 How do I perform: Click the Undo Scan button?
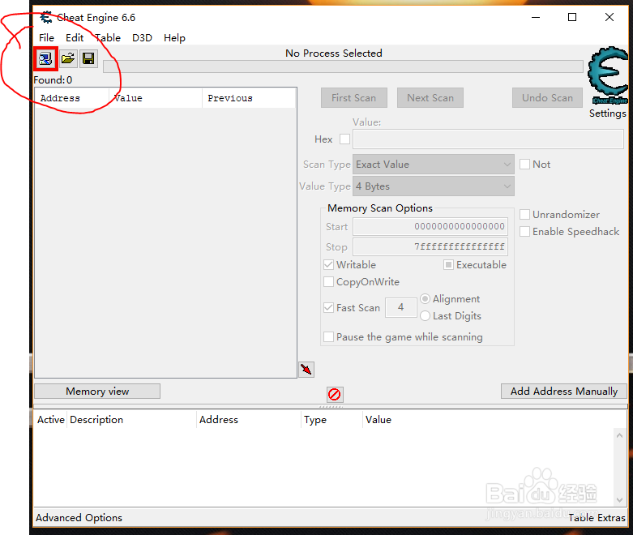[547, 98]
